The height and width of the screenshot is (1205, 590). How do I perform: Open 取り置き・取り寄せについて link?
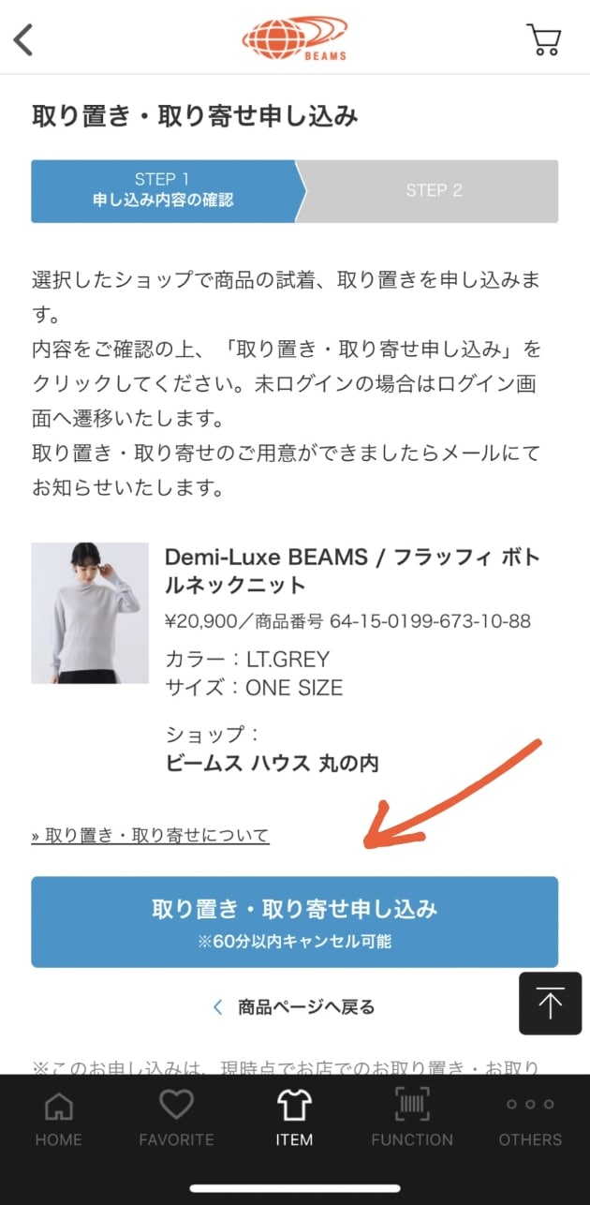150,835
